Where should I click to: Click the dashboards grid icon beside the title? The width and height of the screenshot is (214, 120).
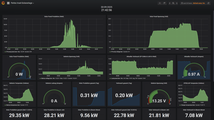tap(8, 3)
